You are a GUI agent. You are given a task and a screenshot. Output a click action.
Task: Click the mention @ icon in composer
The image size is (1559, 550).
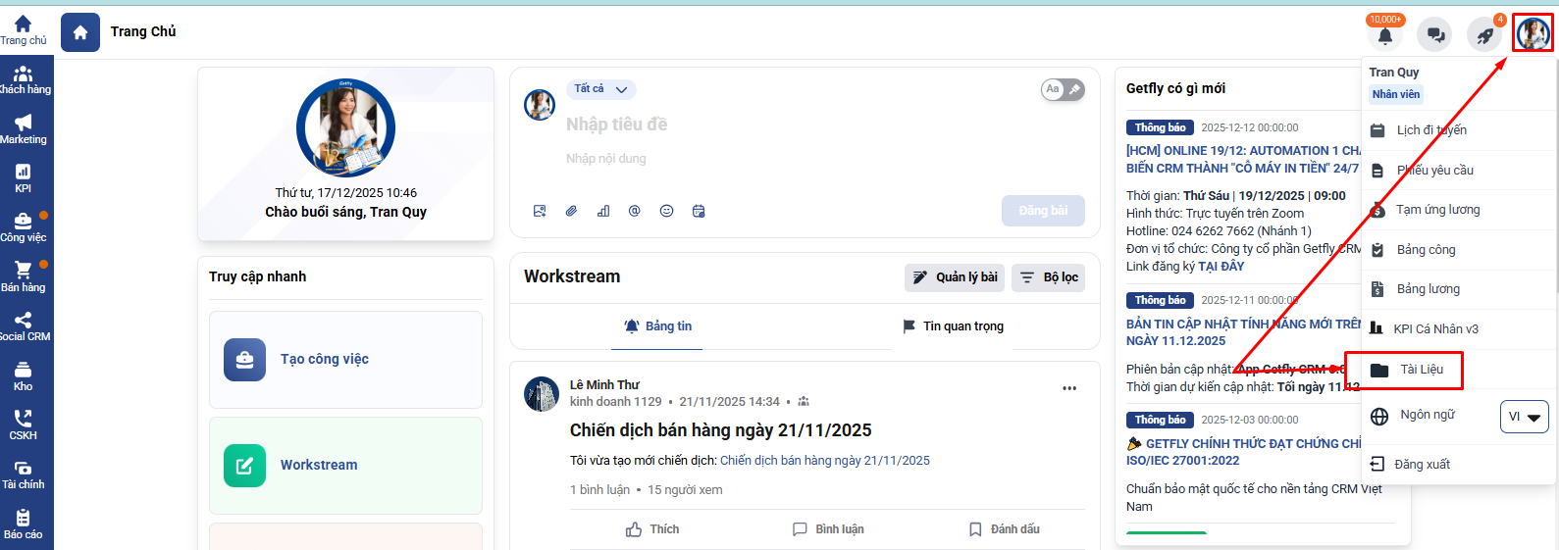634,211
